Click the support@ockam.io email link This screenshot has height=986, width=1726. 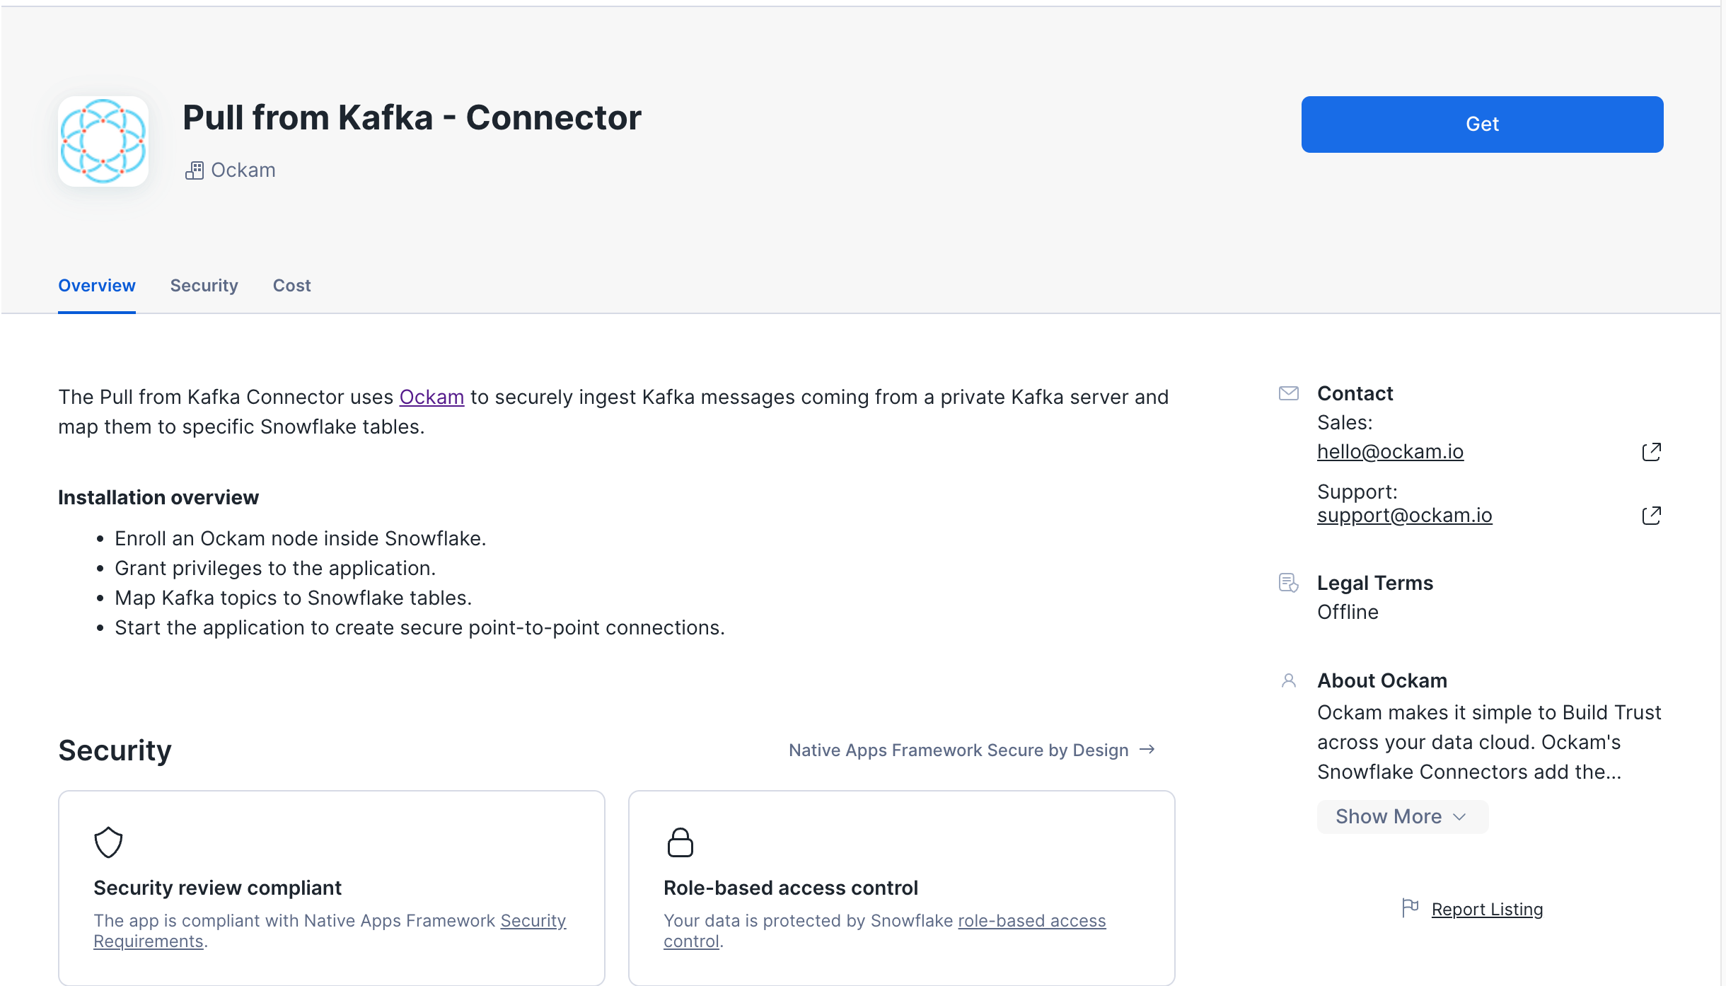1404,516
